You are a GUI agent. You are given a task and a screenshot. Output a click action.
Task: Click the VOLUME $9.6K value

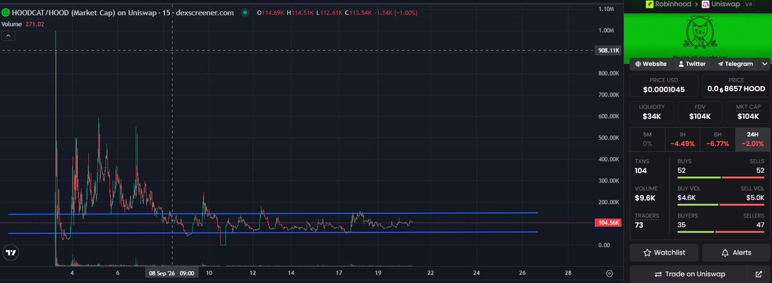(645, 198)
